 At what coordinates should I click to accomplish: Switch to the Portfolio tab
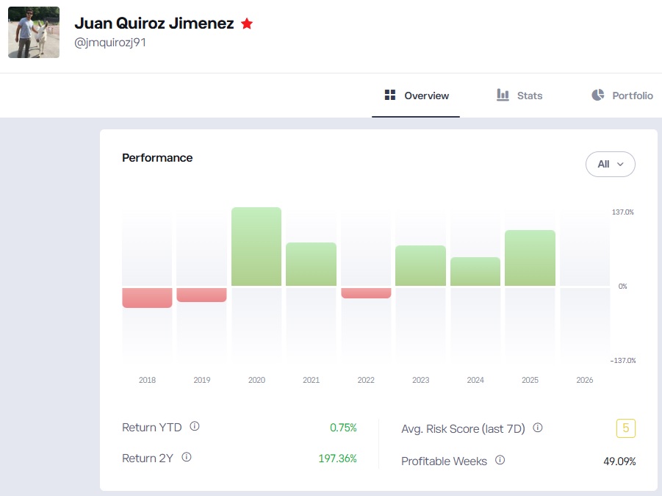tap(621, 96)
